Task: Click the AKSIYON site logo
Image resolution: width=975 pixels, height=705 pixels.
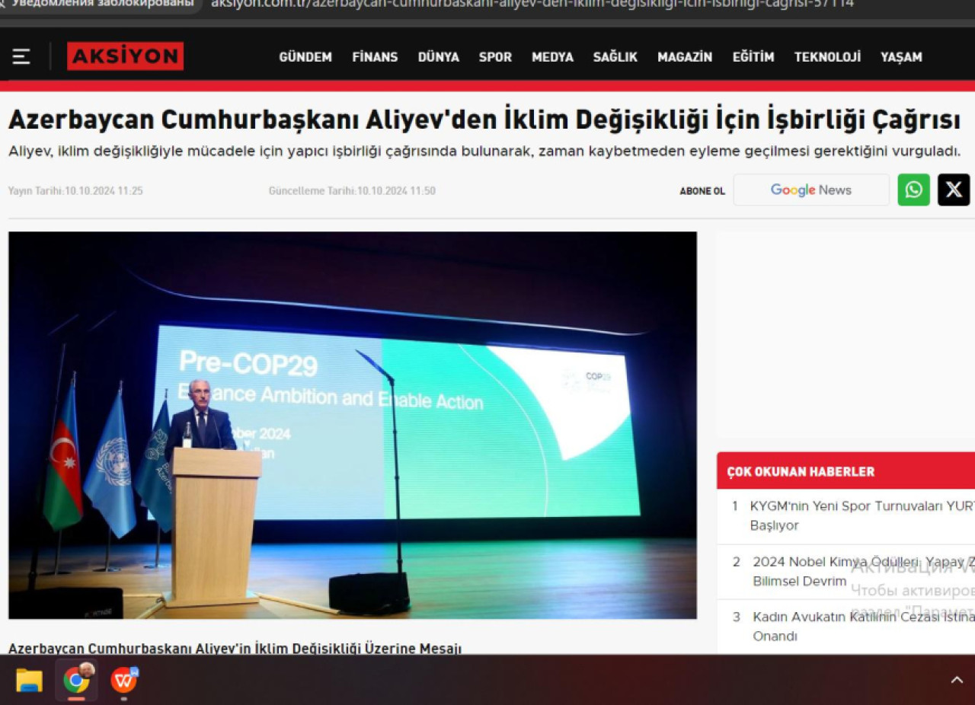Action: 125,56
